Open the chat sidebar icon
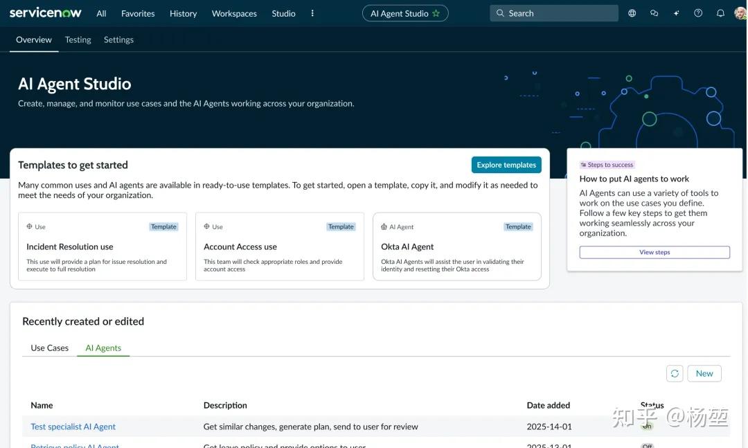This screenshot has height=448, width=748. coord(654,13)
